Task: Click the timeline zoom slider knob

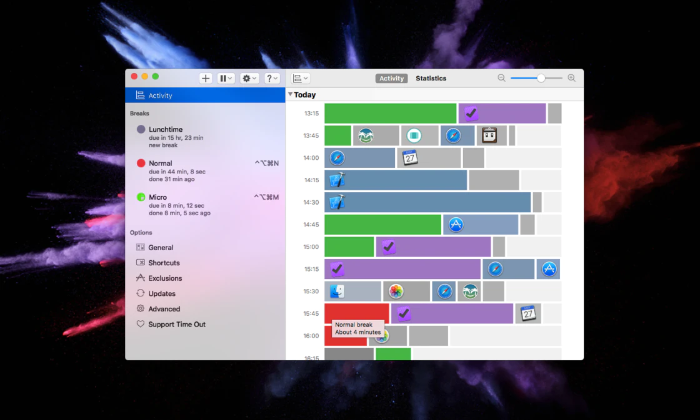Action: pos(541,78)
